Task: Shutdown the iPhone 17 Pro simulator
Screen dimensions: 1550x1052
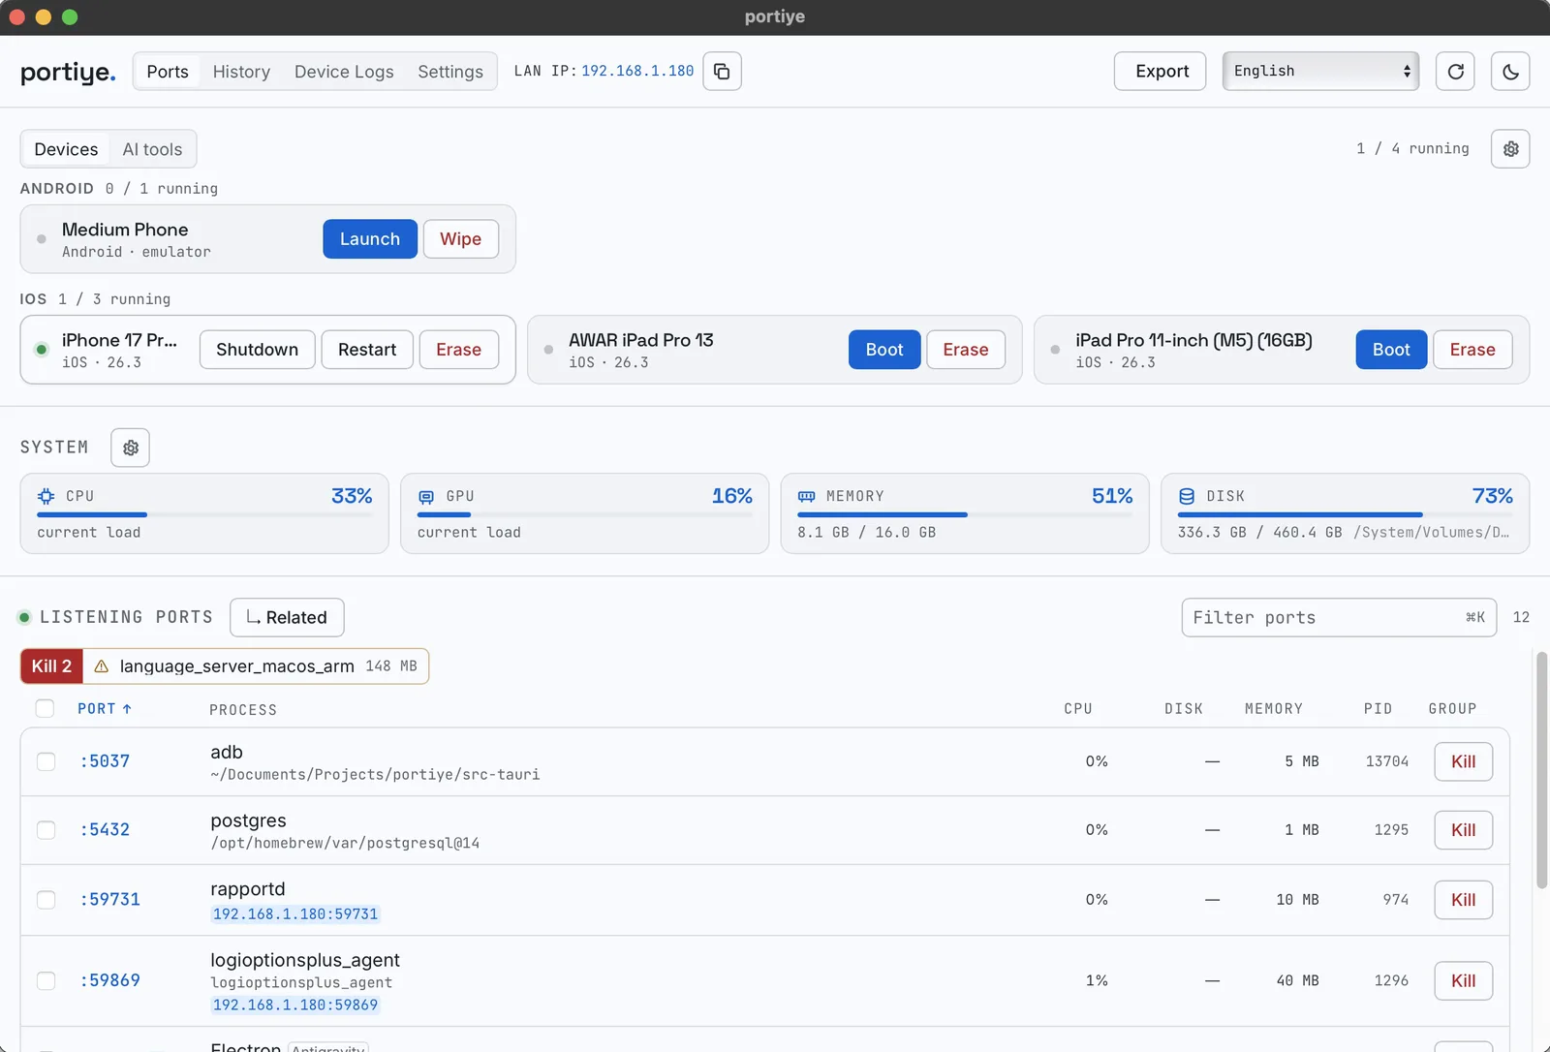Action: click(x=258, y=350)
